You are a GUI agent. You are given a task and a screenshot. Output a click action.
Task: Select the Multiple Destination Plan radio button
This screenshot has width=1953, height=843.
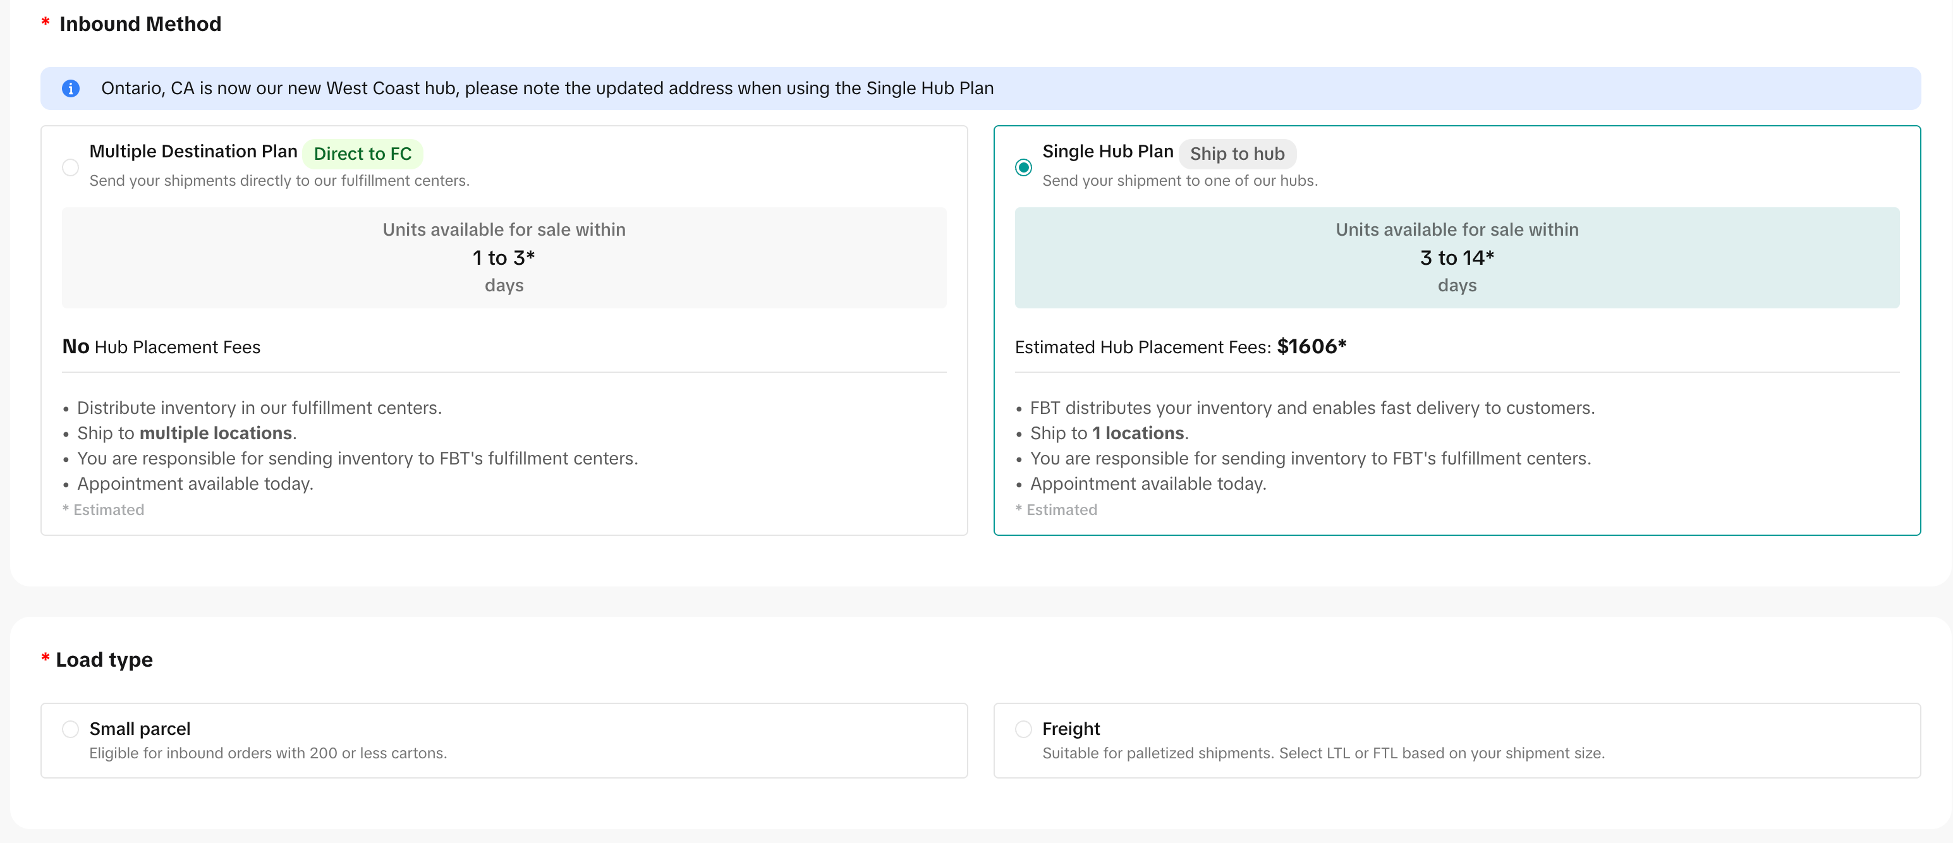(71, 167)
